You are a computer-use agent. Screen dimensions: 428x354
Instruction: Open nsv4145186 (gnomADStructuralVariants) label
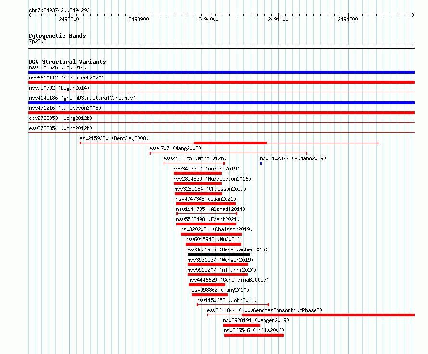(x=82, y=98)
